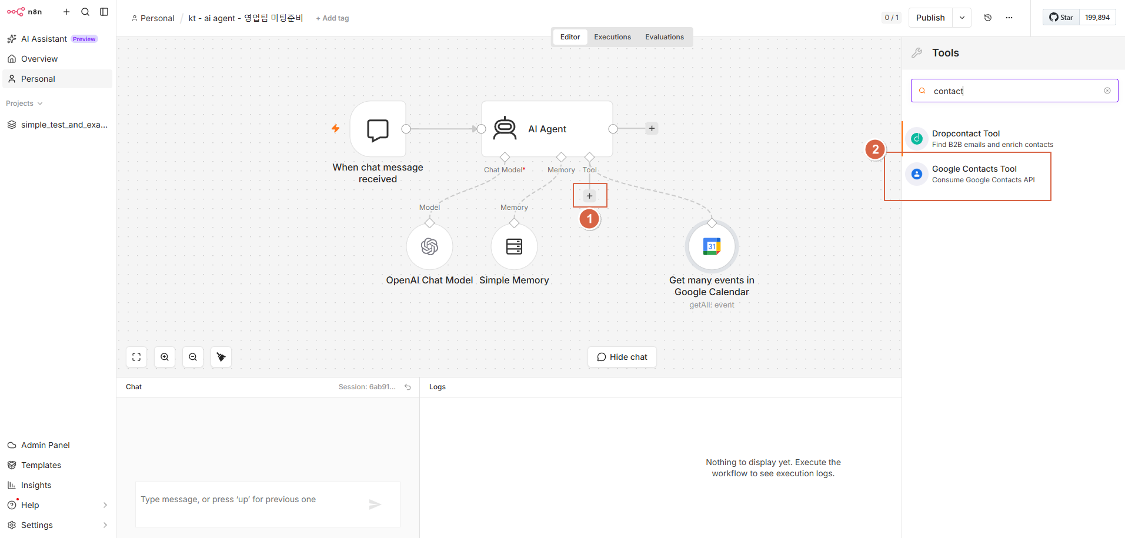Select the Google Calendar events node

coord(712,246)
